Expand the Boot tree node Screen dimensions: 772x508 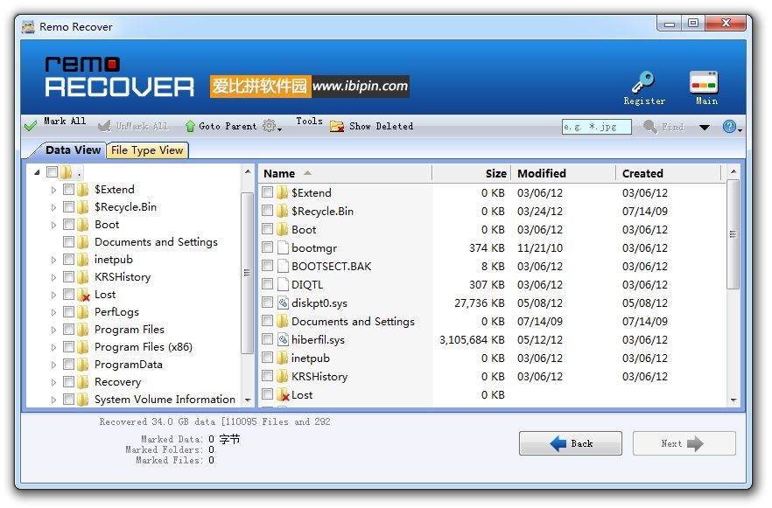pyautogui.click(x=53, y=225)
